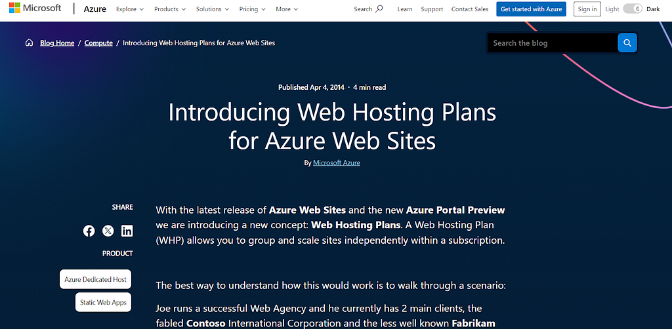Open the Learn menu item
This screenshot has height=329, width=672.
tap(404, 9)
